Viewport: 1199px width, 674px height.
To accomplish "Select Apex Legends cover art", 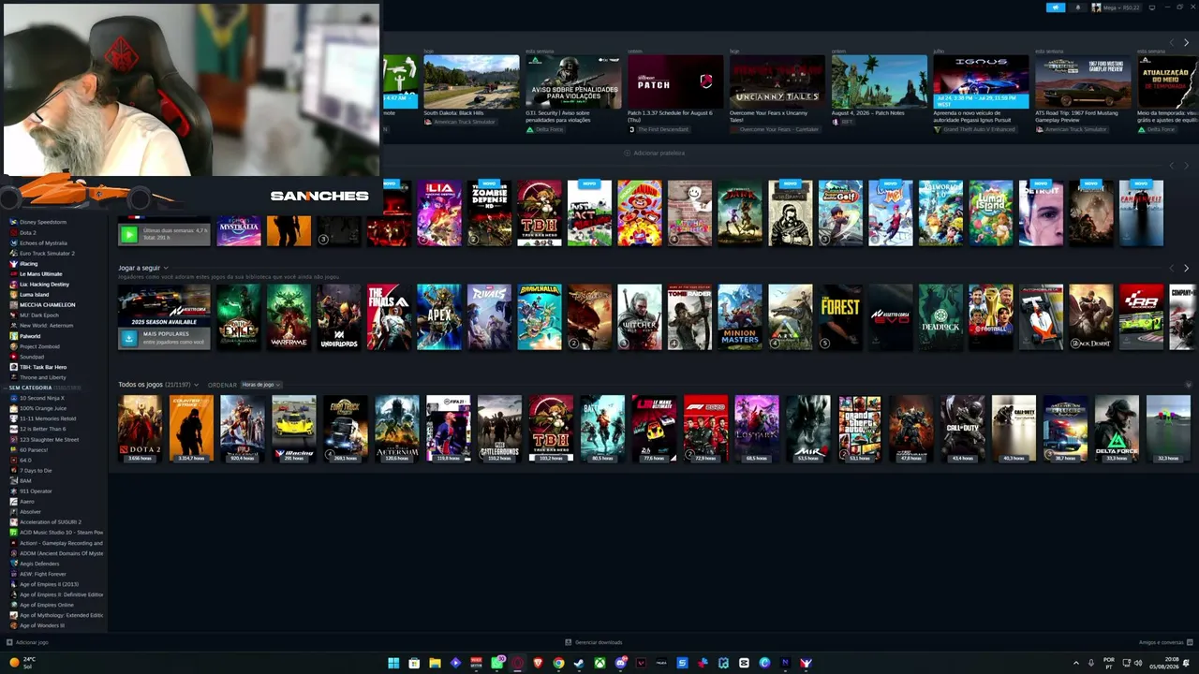I will click(439, 316).
